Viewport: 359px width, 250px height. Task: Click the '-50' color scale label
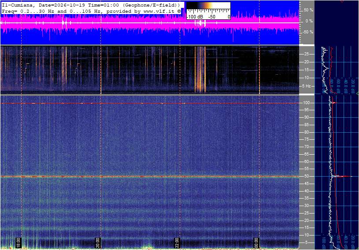tap(212, 17)
